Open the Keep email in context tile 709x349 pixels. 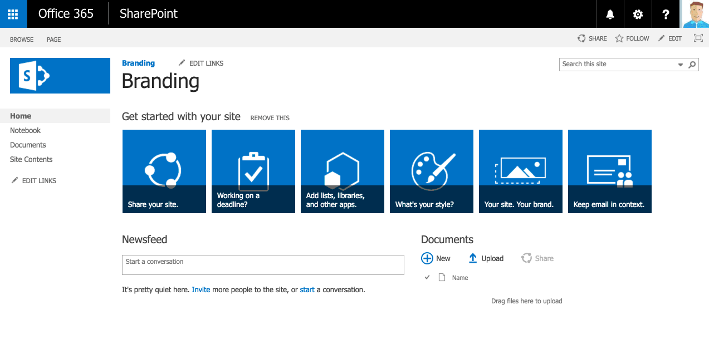click(x=610, y=171)
